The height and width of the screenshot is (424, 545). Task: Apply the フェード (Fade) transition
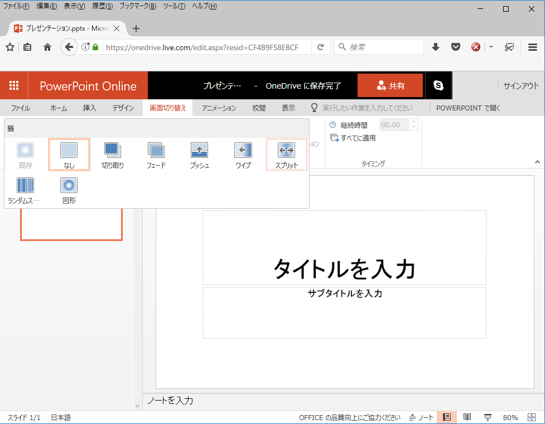156,155
